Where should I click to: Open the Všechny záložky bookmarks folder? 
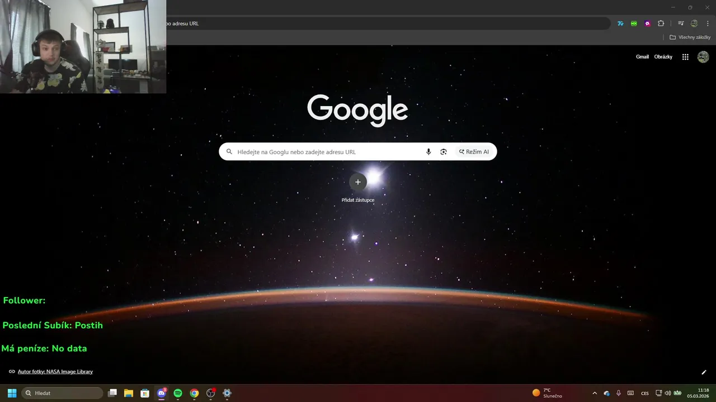[690, 37]
